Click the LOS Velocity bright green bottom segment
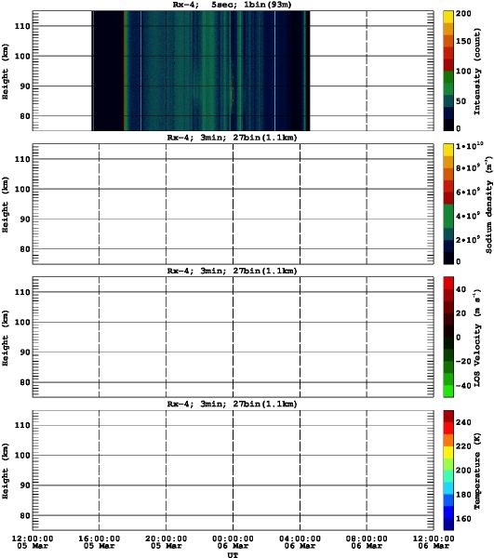This screenshot has height=558, width=494. 448,392
